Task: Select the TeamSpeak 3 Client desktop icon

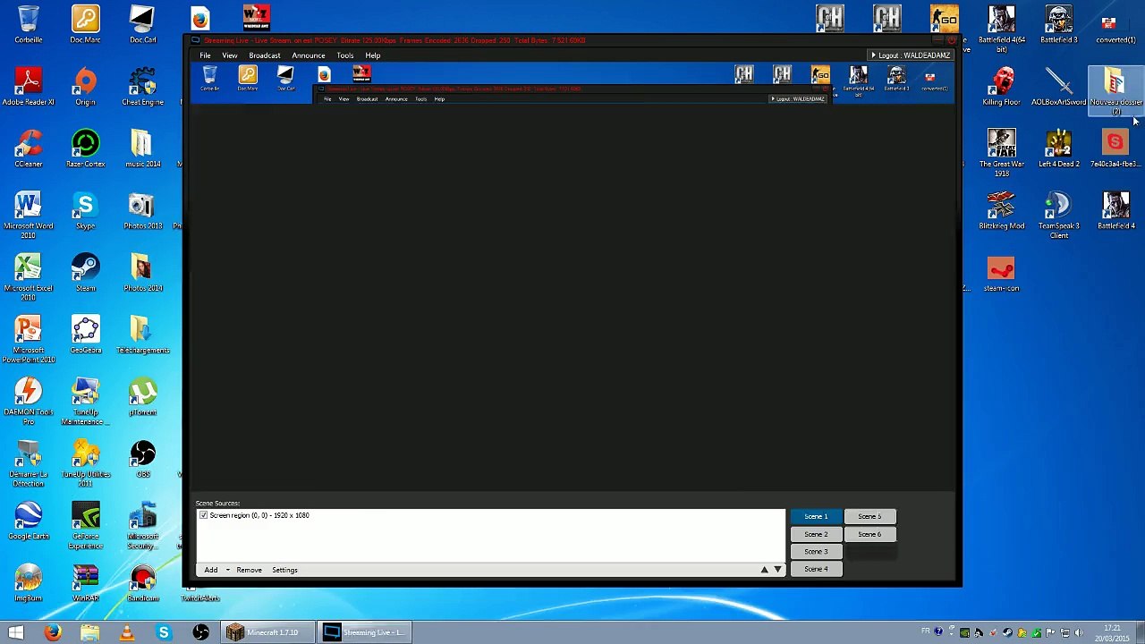Action: [1059, 215]
